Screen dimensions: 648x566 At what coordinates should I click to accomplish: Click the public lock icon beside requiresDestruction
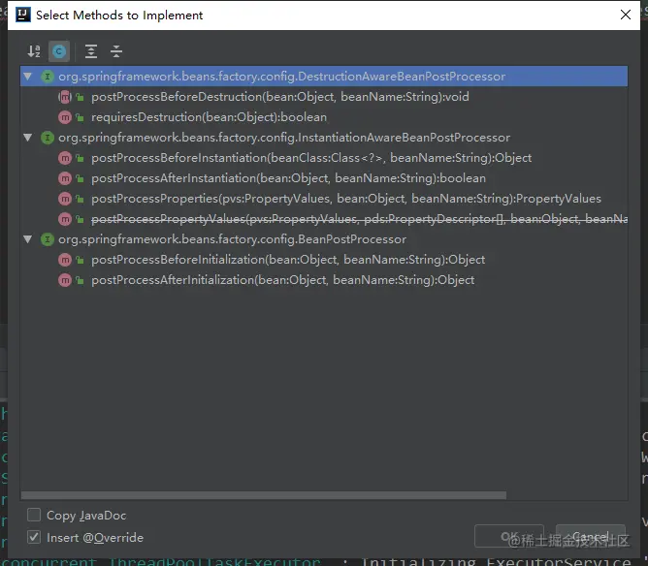pyautogui.click(x=80, y=117)
